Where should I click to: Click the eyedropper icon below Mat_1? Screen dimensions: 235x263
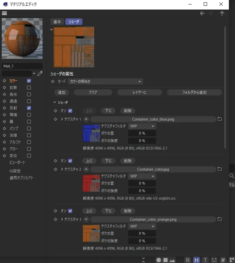(40, 73)
